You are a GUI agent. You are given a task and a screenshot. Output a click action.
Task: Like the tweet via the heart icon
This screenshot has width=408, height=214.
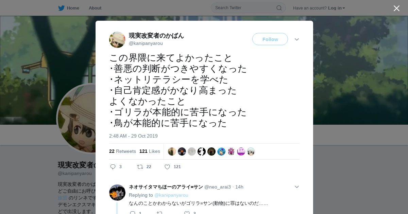click(x=167, y=167)
